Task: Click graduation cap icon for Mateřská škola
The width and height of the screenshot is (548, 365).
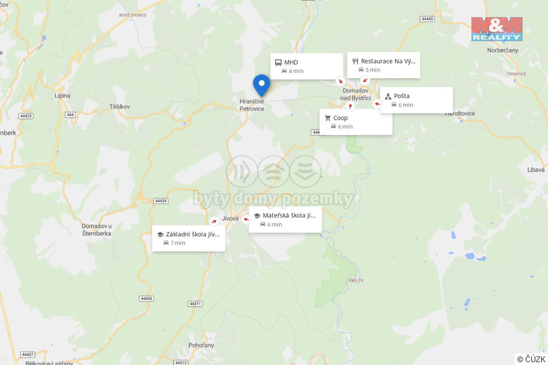Action: [x=257, y=216]
